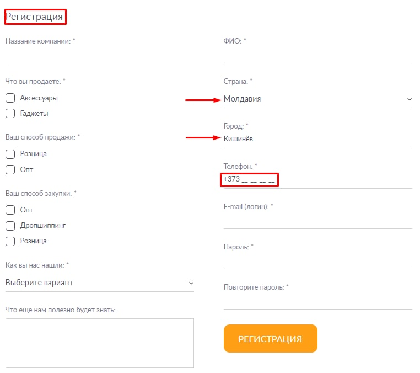Viewport: 420px width, 373px height.
Task: Click the Повторите пароль input field
Action: click(317, 301)
